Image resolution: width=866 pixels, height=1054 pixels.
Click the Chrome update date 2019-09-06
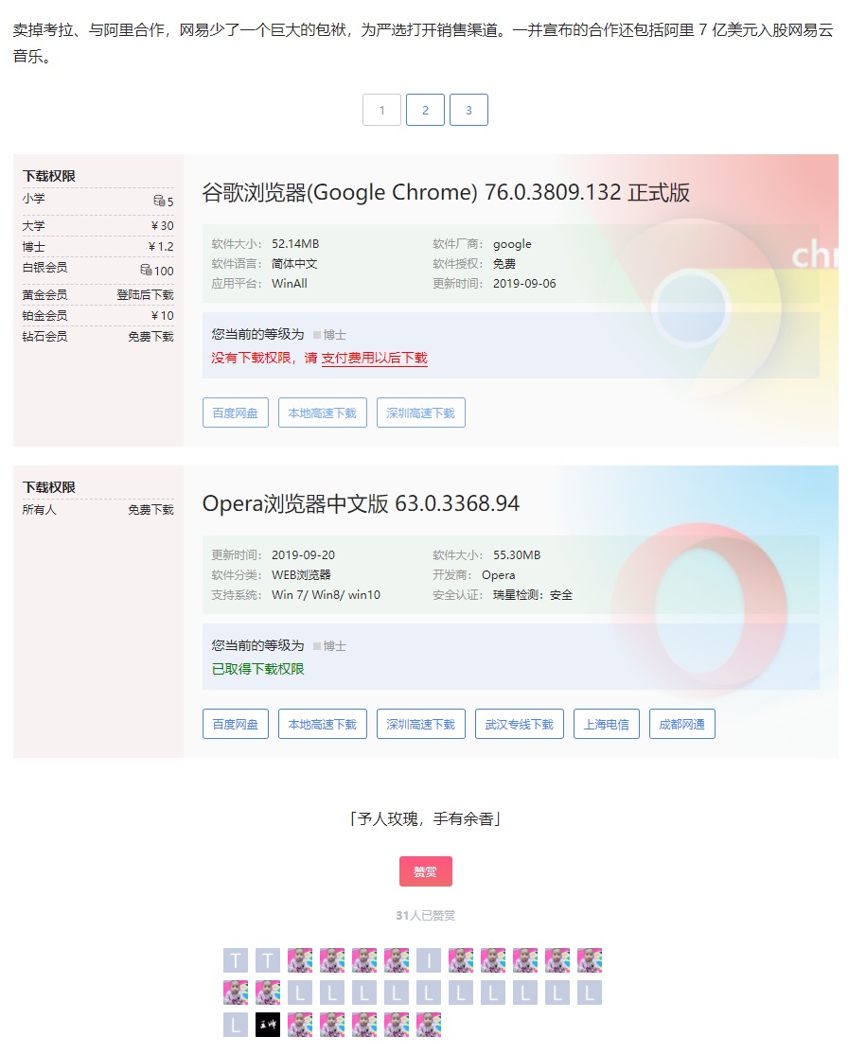click(524, 284)
